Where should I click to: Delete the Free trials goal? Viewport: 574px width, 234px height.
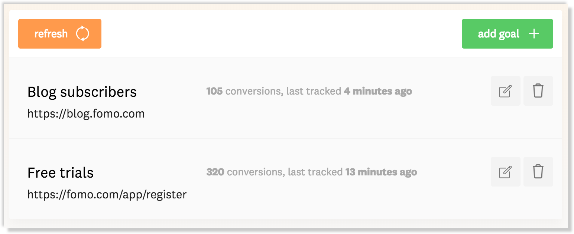point(538,172)
